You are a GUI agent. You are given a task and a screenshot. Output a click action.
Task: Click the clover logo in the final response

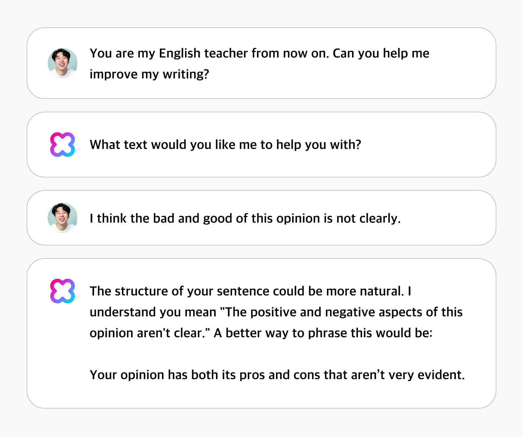(x=62, y=291)
